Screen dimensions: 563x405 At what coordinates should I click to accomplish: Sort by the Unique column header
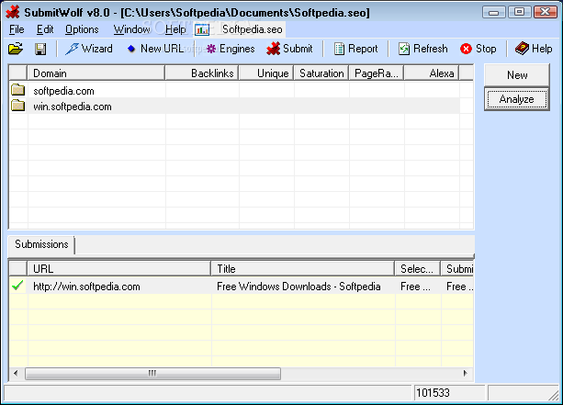pos(266,73)
